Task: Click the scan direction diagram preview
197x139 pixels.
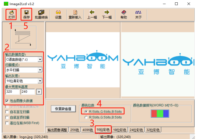Action: [x=23, y=38]
